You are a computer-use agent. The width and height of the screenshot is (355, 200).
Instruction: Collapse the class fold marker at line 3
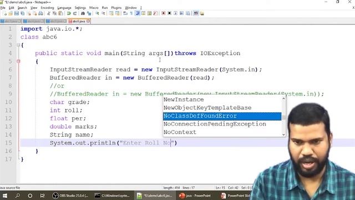[18, 45]
